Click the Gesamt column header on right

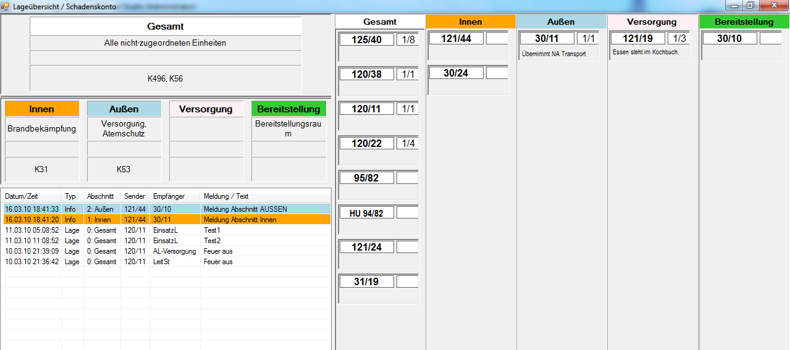click(x=380, y=22)
